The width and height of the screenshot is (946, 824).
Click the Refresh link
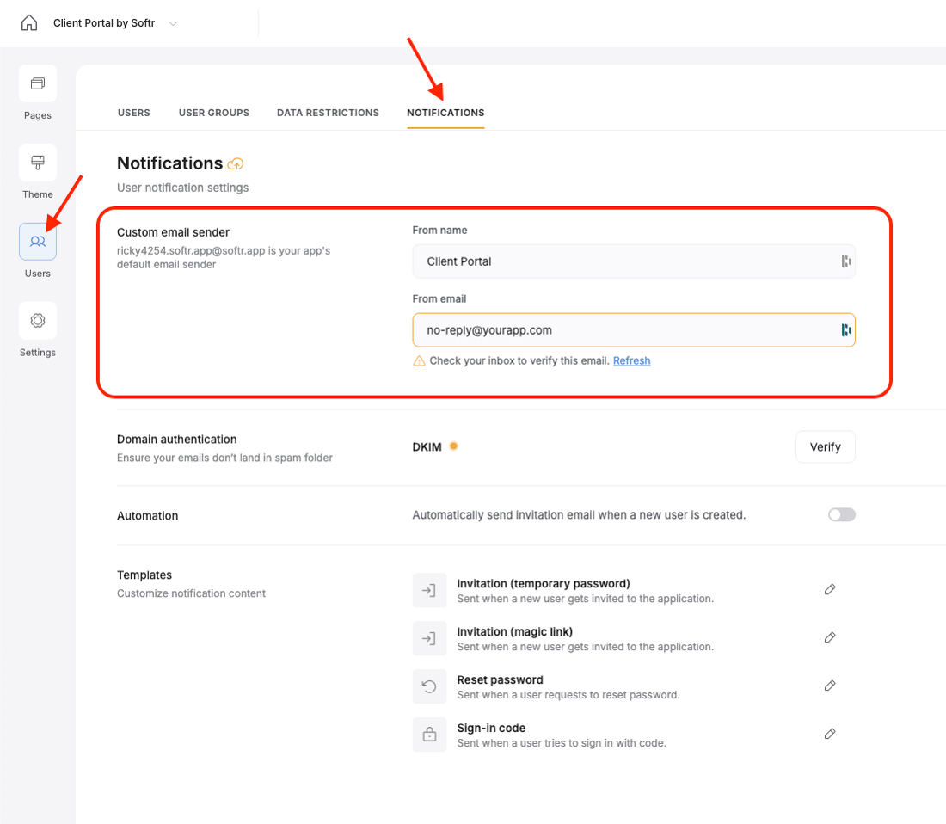pyautogui.click(x=632, y=360)
